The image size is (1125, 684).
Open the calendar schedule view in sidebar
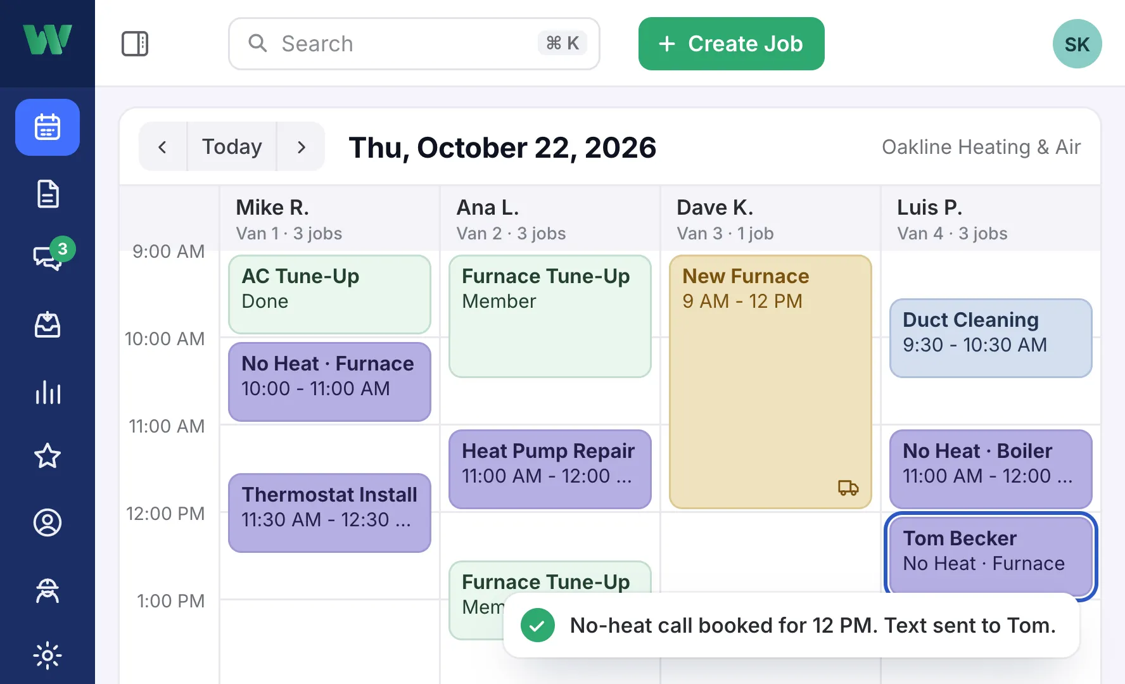click(x=48, y=127)
